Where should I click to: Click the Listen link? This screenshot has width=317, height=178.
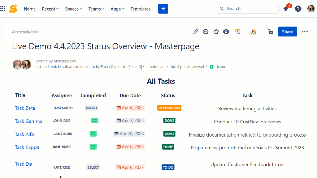click(220, 67)
